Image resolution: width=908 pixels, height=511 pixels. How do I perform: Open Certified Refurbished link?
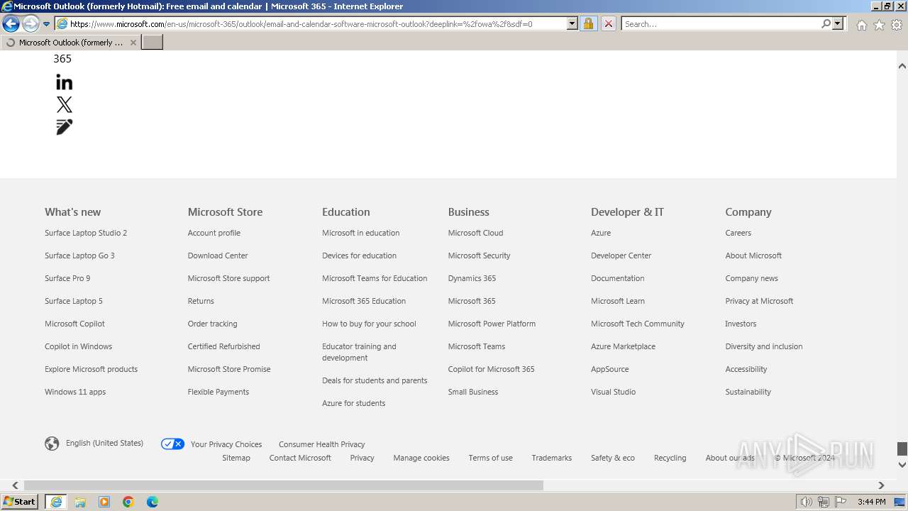coord(224,346)
